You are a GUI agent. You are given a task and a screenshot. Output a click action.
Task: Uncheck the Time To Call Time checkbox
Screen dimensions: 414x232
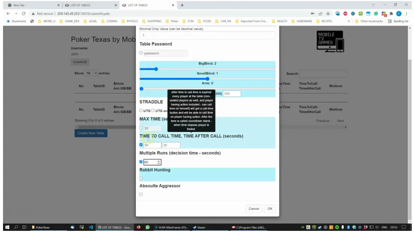coord(141,145)
